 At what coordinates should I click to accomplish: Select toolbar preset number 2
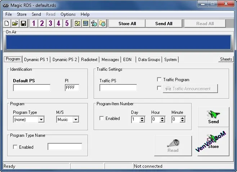pos(42,23)
